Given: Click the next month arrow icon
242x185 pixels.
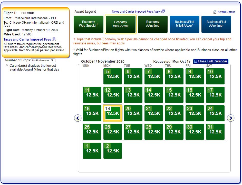Looking at the screenshot, I should (231, 118).
